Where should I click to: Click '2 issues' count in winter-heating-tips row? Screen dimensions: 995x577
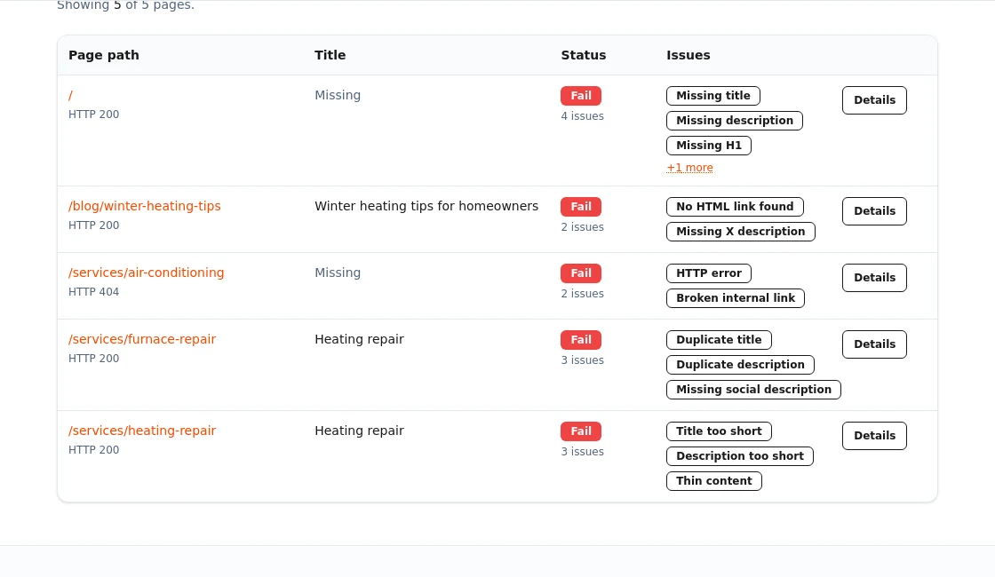click(582, 227)
